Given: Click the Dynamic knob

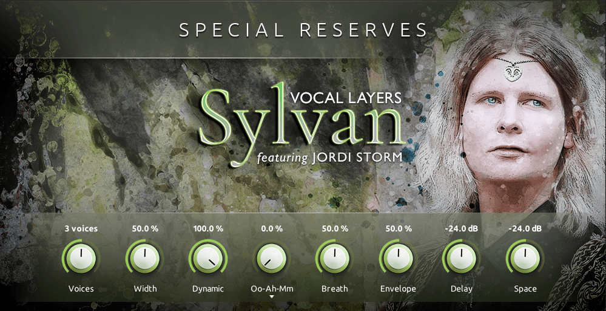Looking at the screenshot, I should (x=208, y=258).
